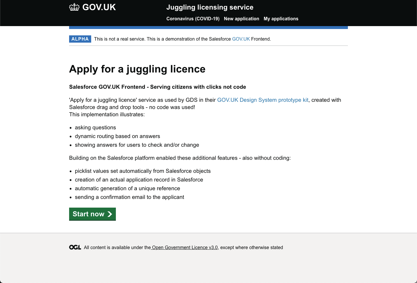Click the arrow icon inside Start now
417x283 pixels.
tap(110, 214)
